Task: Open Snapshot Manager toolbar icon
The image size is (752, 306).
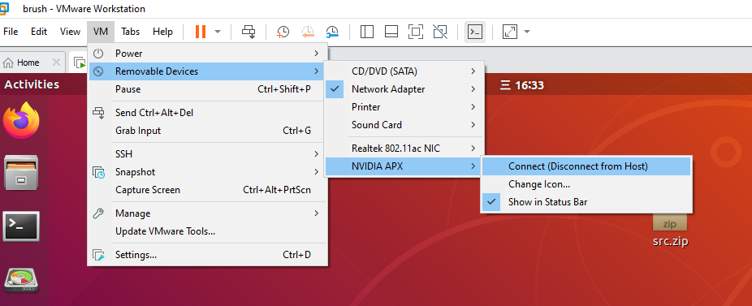Action: [332, 32]
